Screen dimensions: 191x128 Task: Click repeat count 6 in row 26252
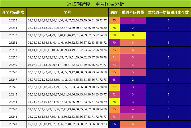133,43
